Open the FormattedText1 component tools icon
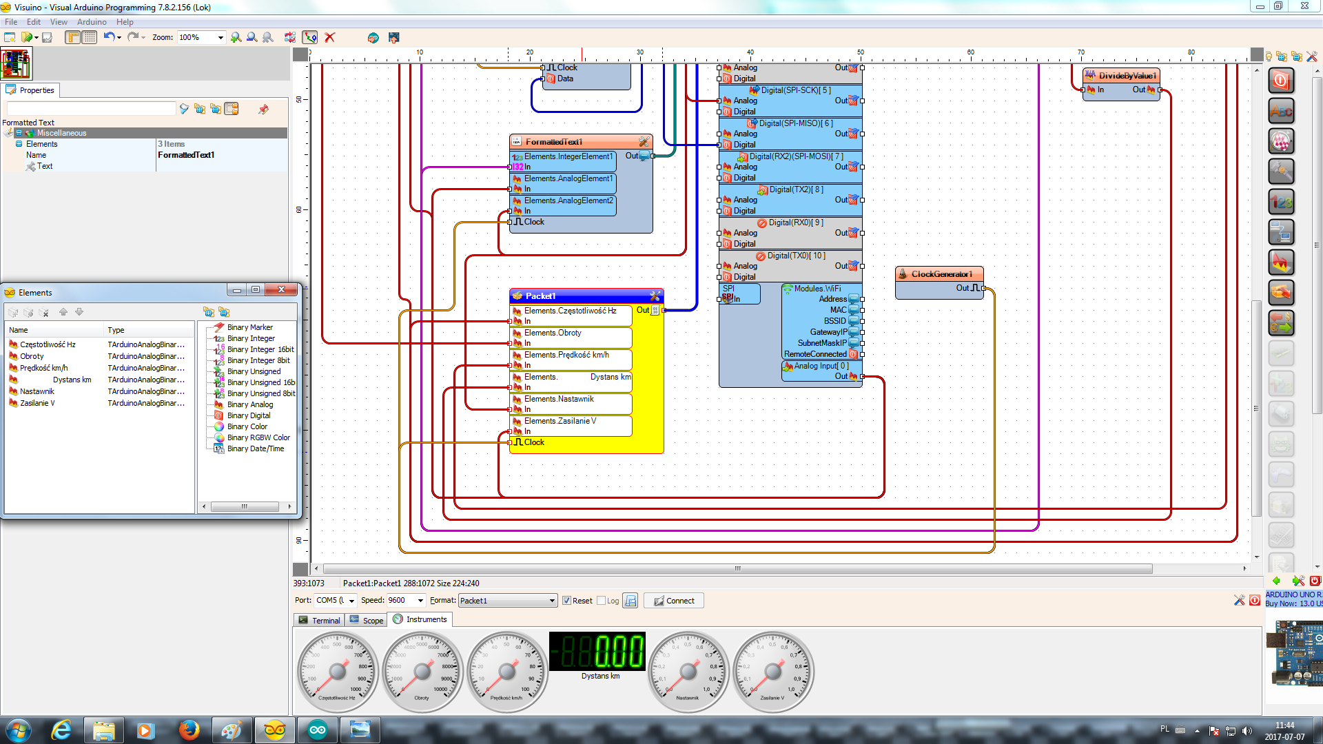The height and width of the screenshot is (744, 1323). [x=644, y=142]
